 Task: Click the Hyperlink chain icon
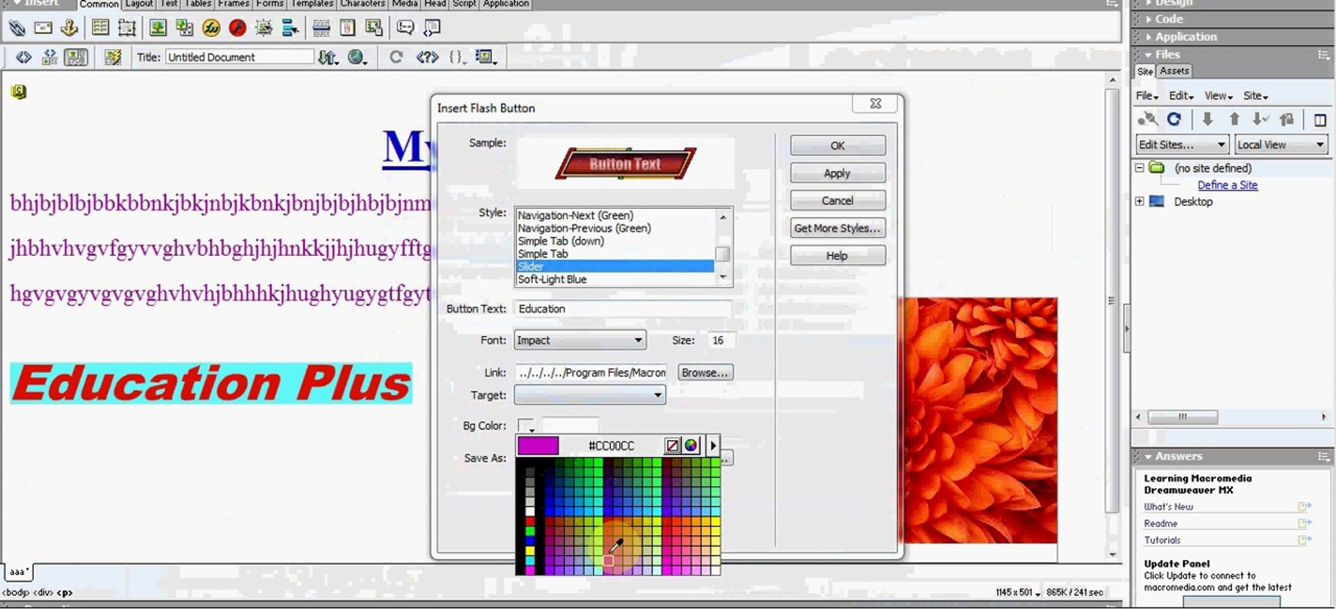17,28
